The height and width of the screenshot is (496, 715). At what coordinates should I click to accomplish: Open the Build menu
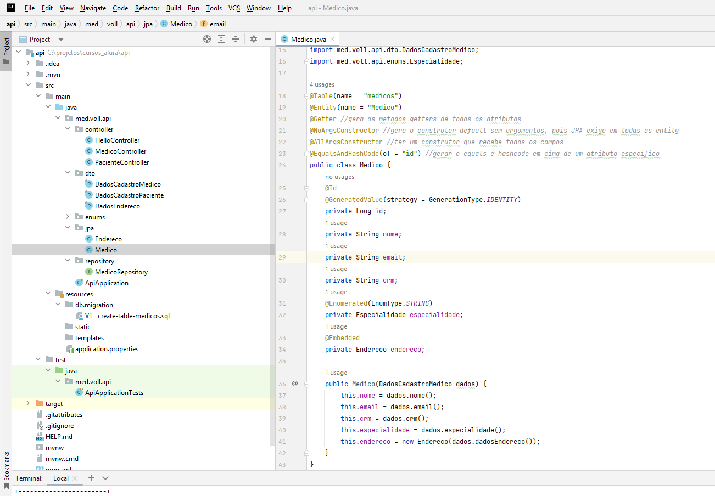tap(174, 8)
